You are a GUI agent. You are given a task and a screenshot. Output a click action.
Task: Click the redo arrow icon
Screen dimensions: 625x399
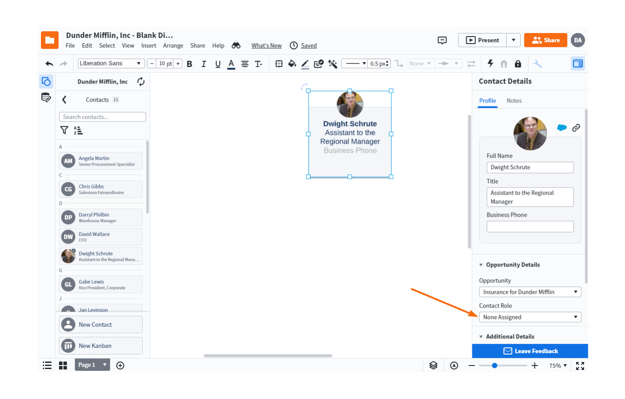(x=63, y=64)
